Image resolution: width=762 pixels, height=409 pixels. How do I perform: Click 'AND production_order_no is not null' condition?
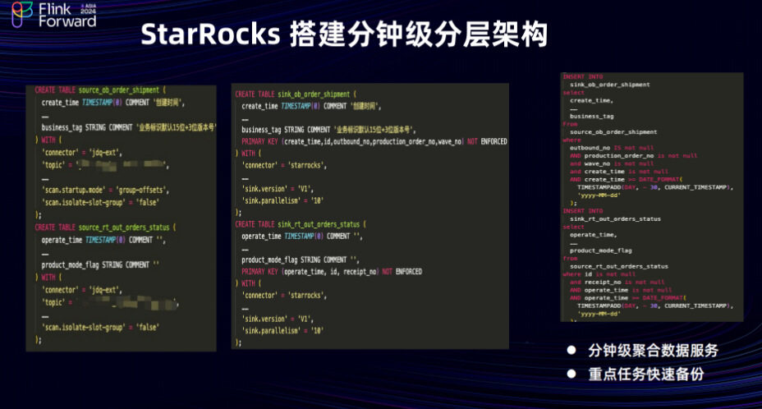pyautogui.click(x=633, y=155)
